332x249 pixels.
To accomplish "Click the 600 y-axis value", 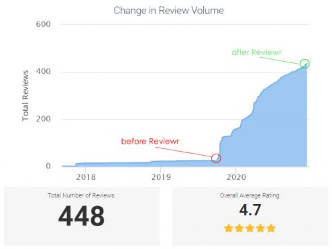I will pyautogui.click(x=44, y=24).
